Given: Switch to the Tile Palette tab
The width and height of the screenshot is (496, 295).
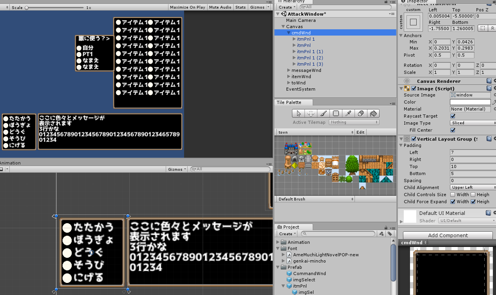Looking at the screenshot, I should [289, 102].
